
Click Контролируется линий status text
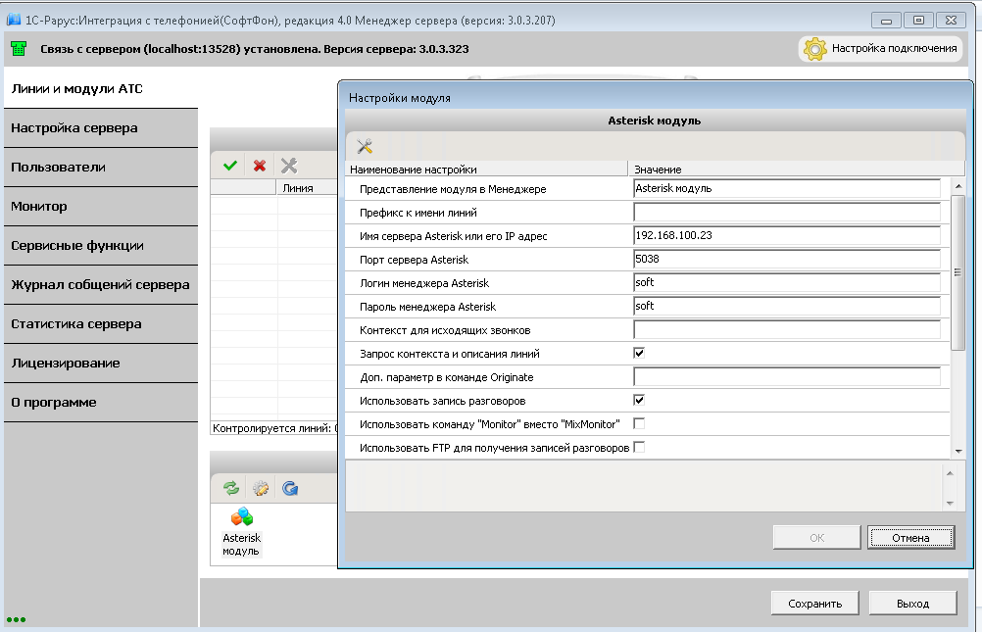(x=275, y=428)
